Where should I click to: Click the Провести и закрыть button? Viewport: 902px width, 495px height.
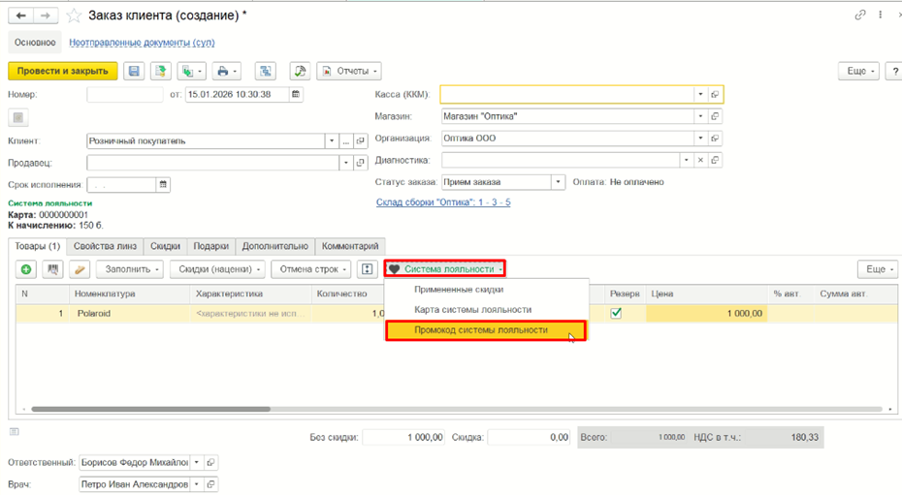click(63, 72)
